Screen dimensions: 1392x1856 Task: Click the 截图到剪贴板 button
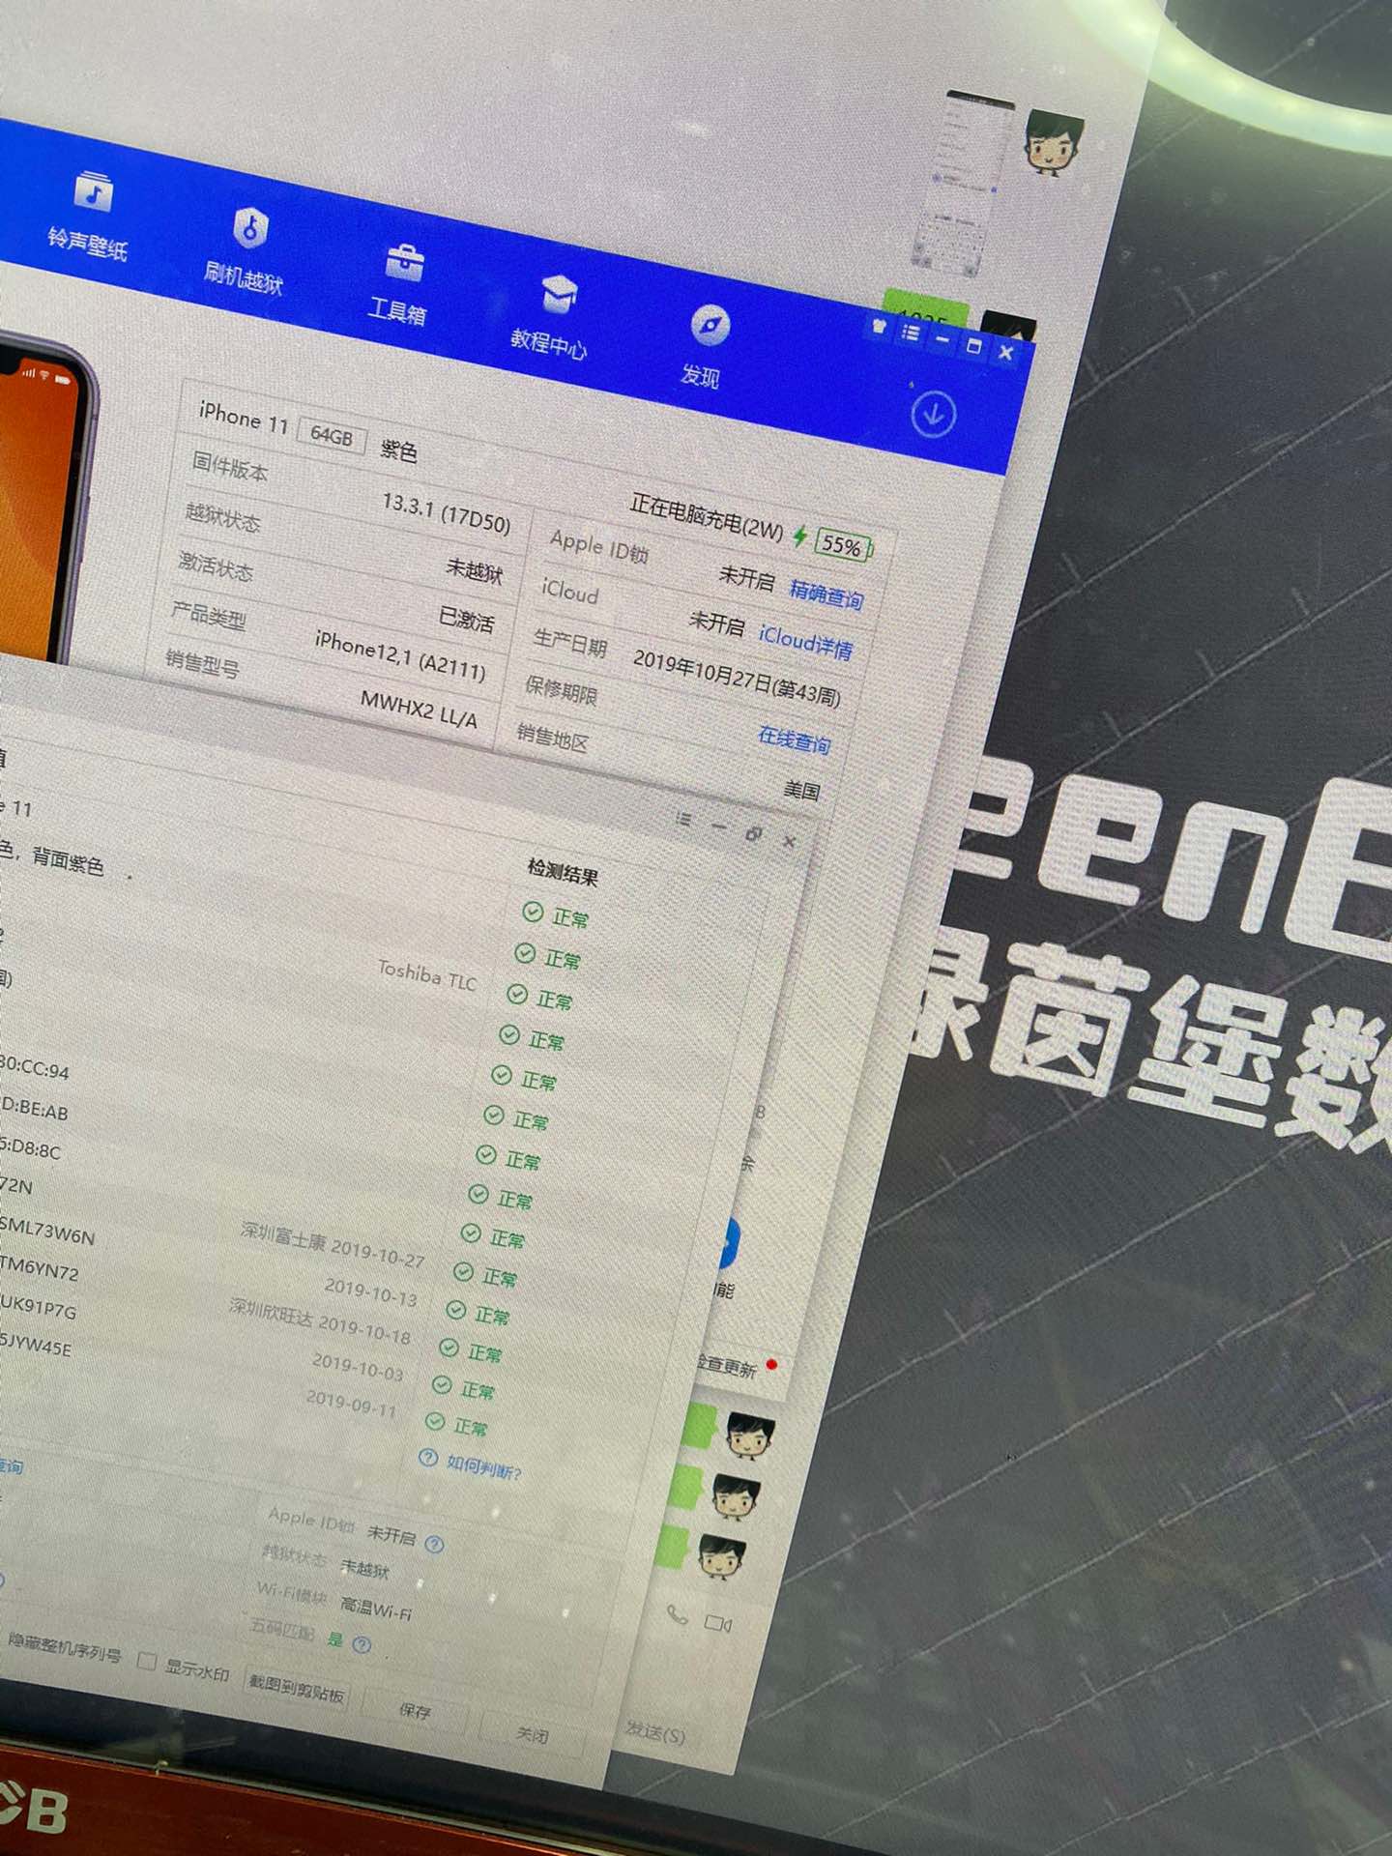pos(297,1688)
